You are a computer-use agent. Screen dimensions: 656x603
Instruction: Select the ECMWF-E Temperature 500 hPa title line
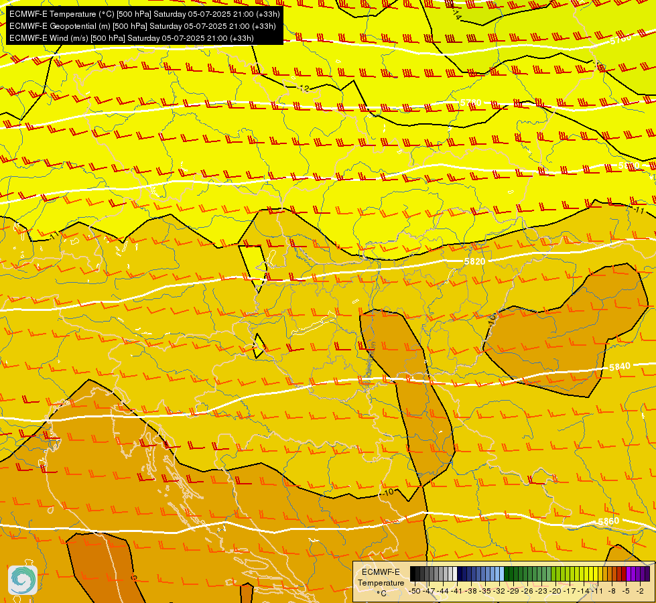click(x=144, y=14)
